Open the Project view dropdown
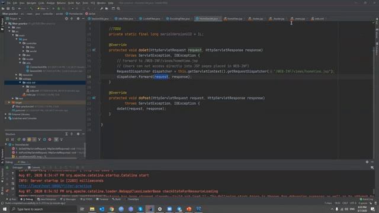 click(x=14, y=18)
